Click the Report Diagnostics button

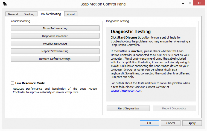click(x=174, y=108)
